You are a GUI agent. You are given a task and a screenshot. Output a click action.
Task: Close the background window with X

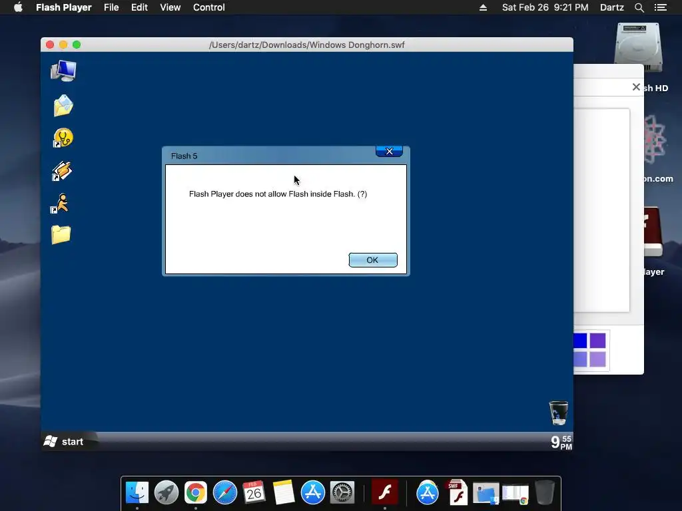click(x=636, y=87)
